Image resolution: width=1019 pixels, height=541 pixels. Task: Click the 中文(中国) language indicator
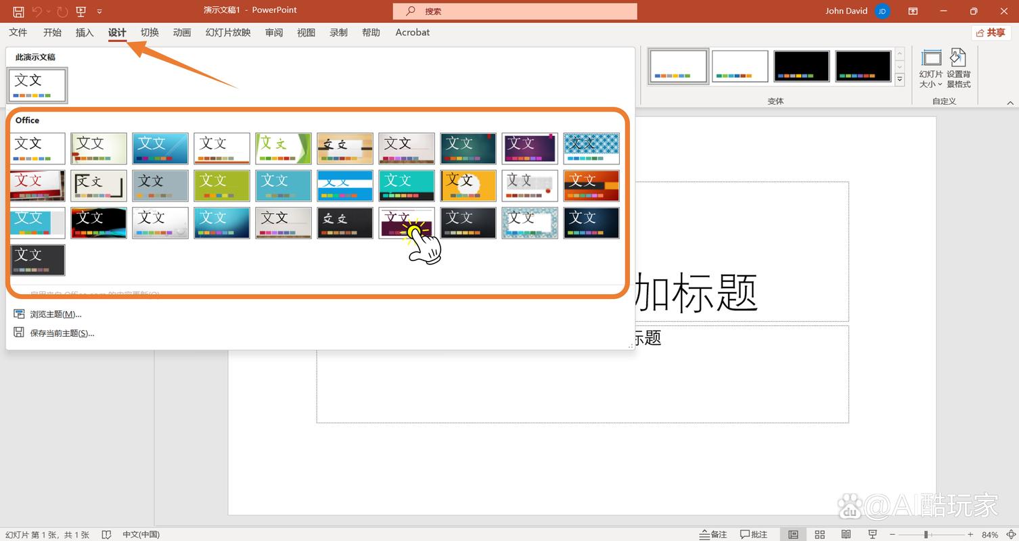(141, 534)
